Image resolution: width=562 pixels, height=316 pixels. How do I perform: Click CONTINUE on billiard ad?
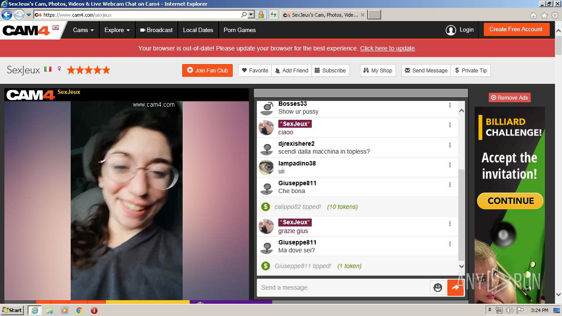point(510,201)
